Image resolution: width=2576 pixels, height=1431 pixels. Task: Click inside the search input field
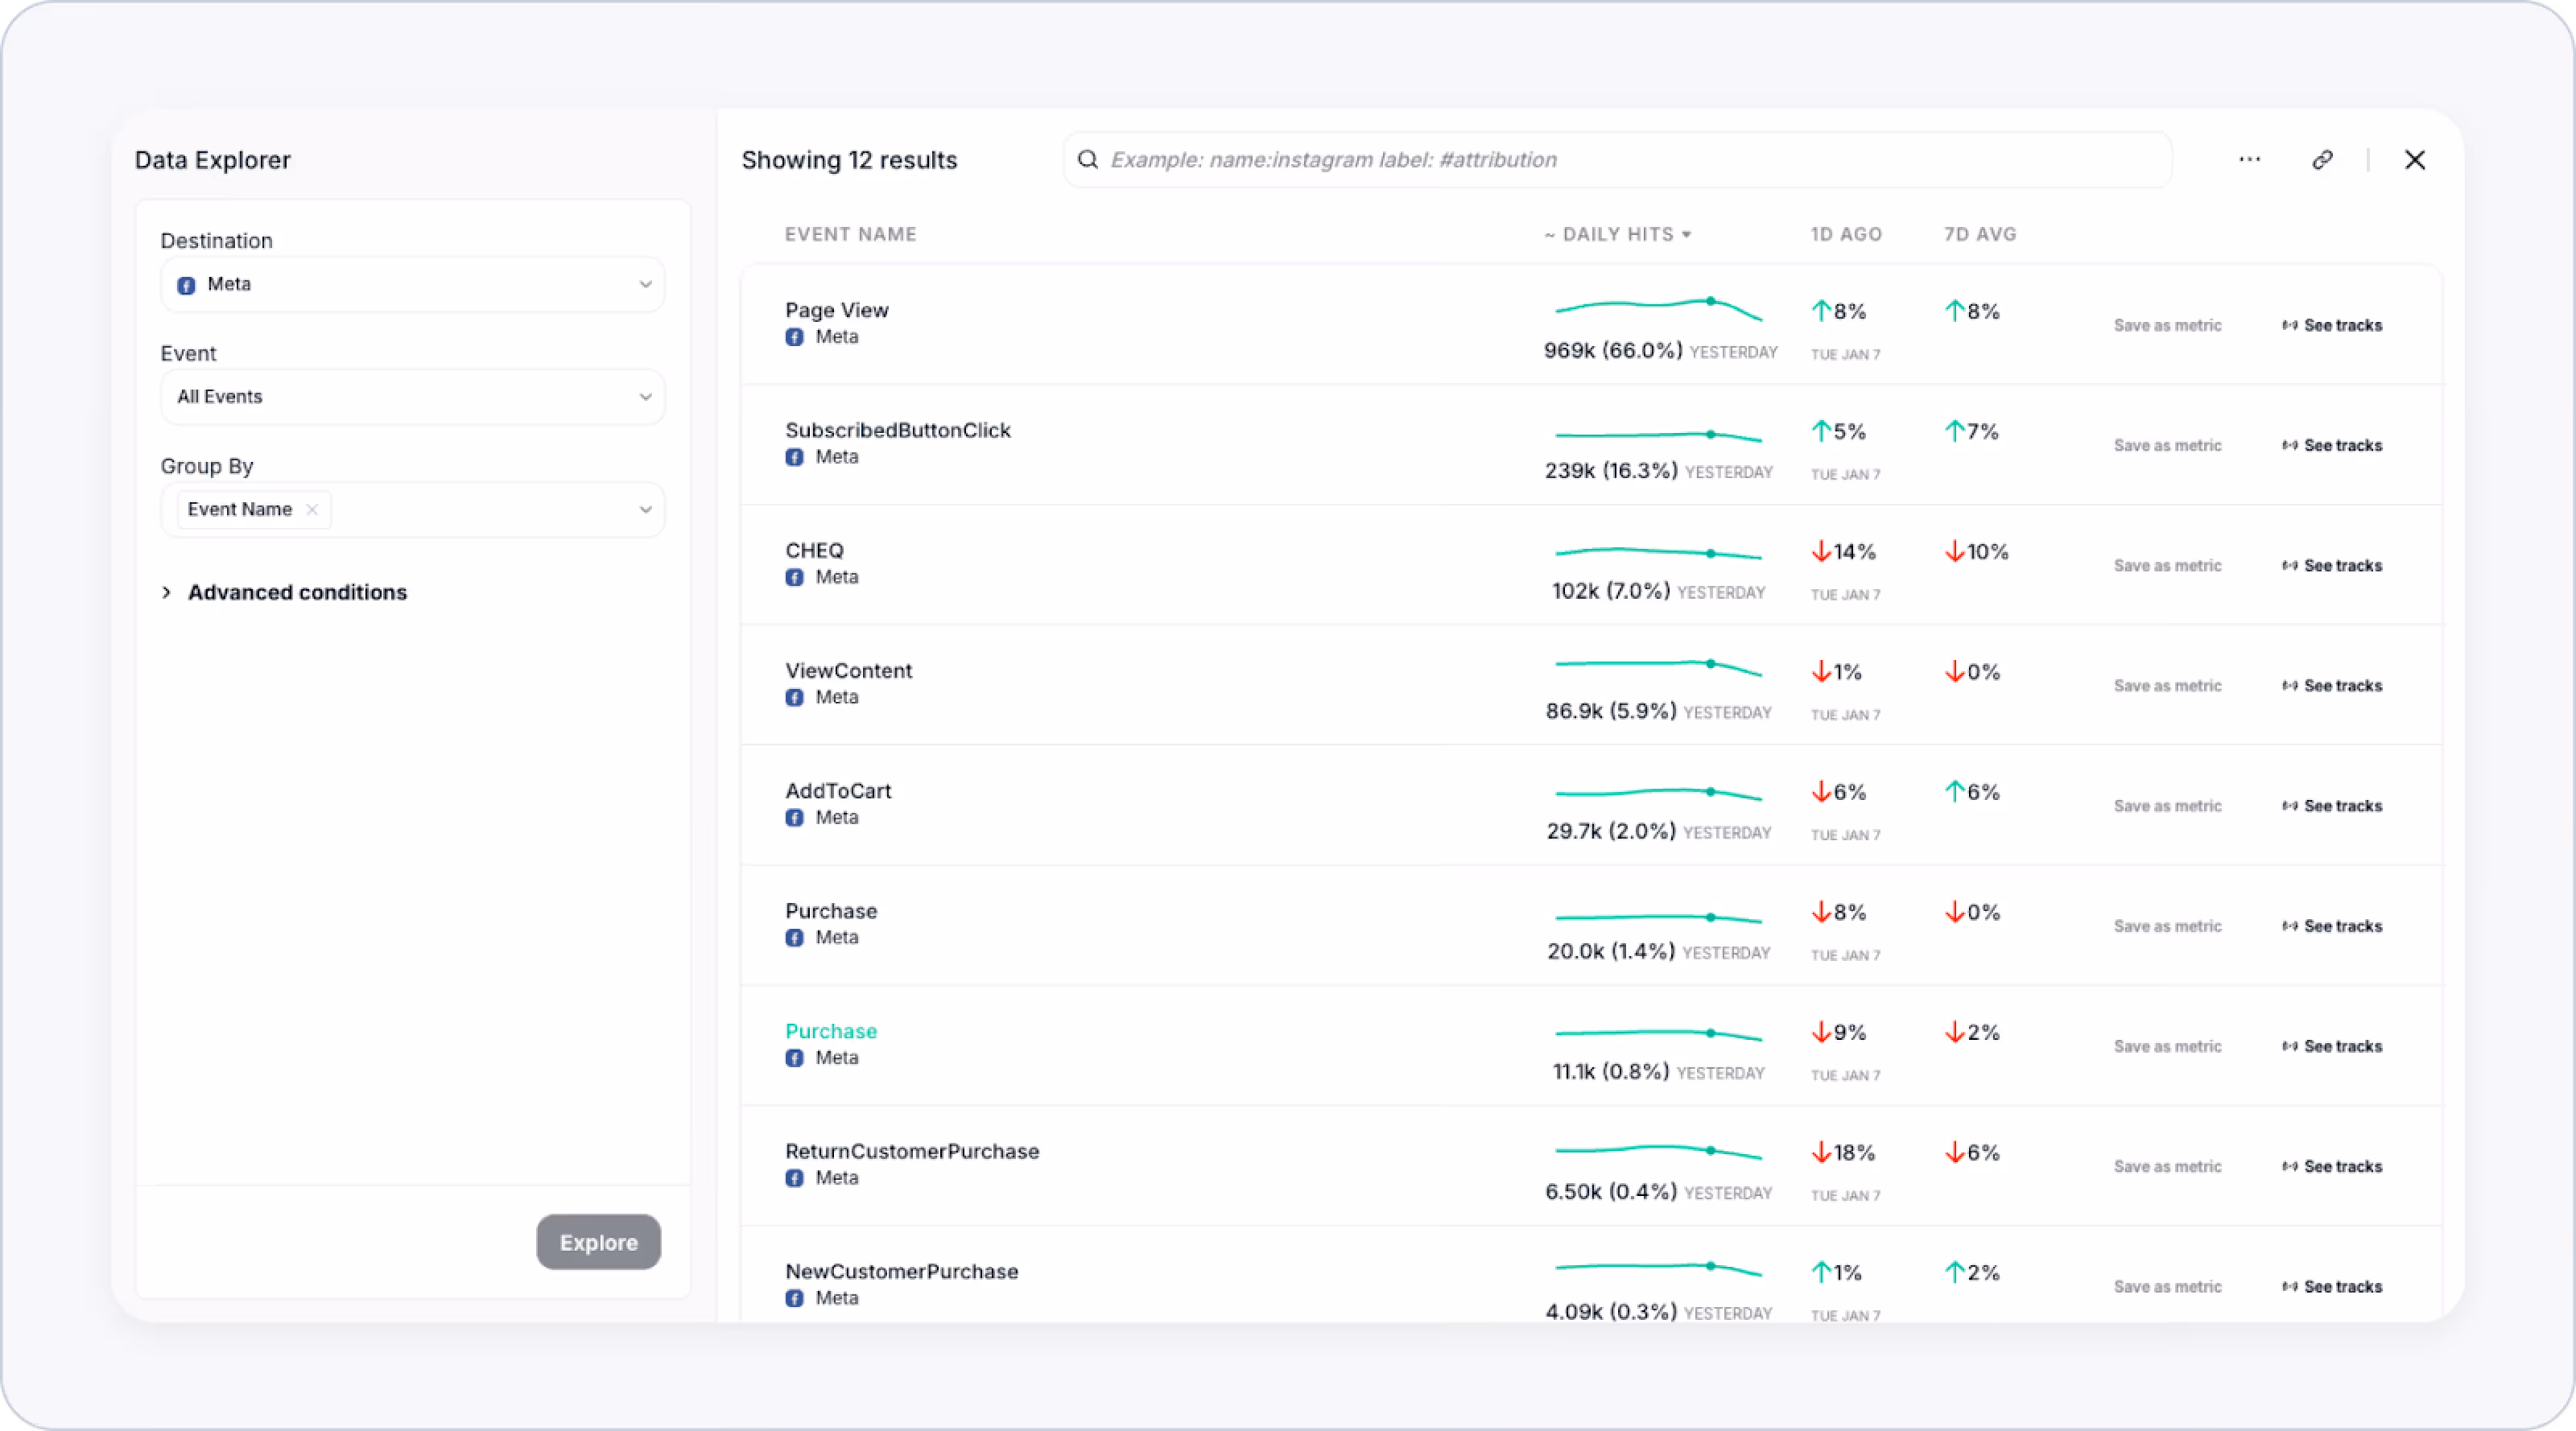1400,159
